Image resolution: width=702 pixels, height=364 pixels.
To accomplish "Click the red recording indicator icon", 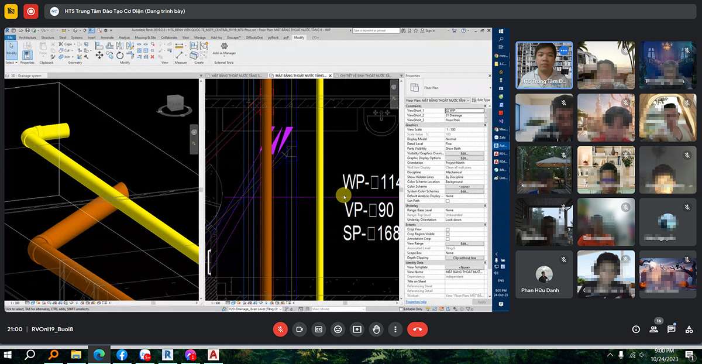I will (x=31, y=11).
